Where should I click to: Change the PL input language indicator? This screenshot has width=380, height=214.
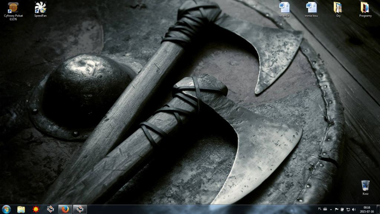click(x=320, y=209)
